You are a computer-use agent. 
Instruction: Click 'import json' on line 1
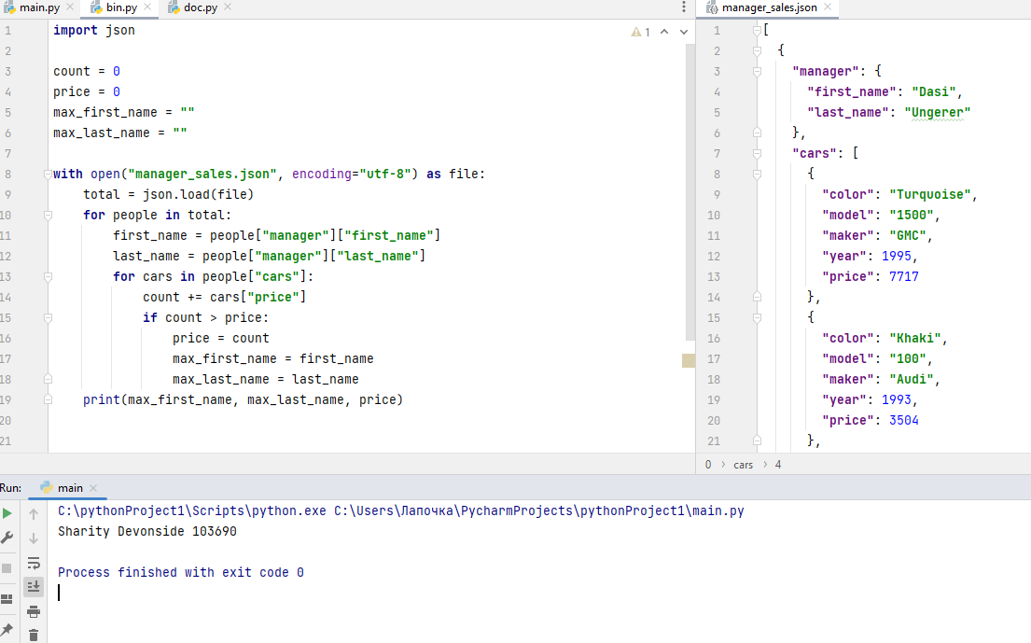(x=94, y=30)
